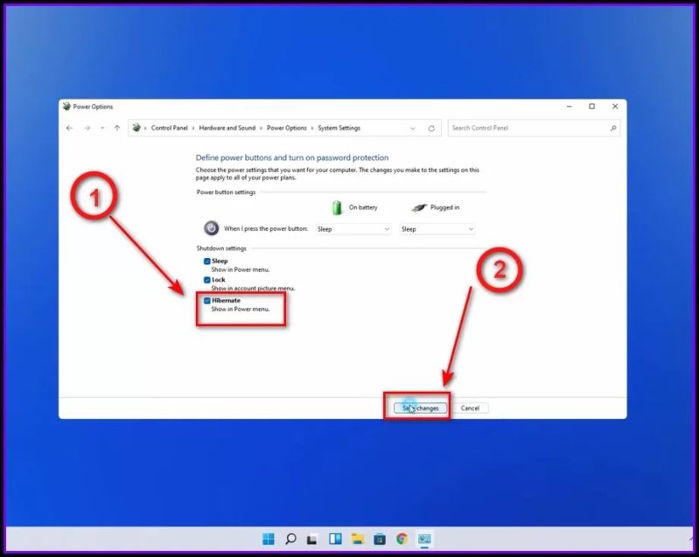Click 'When I press the power button' label

[x=266, y=228]
